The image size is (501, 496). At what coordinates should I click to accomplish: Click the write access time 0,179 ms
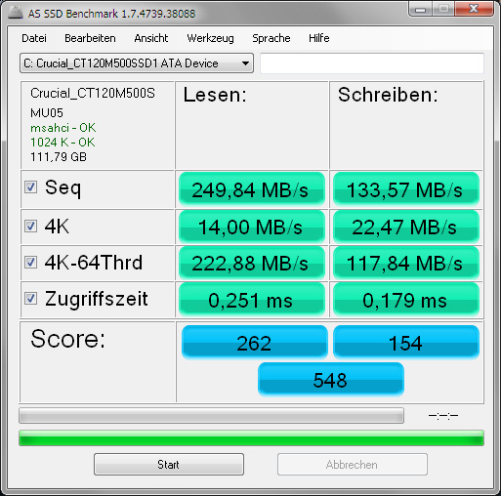(x=406, y=300)
